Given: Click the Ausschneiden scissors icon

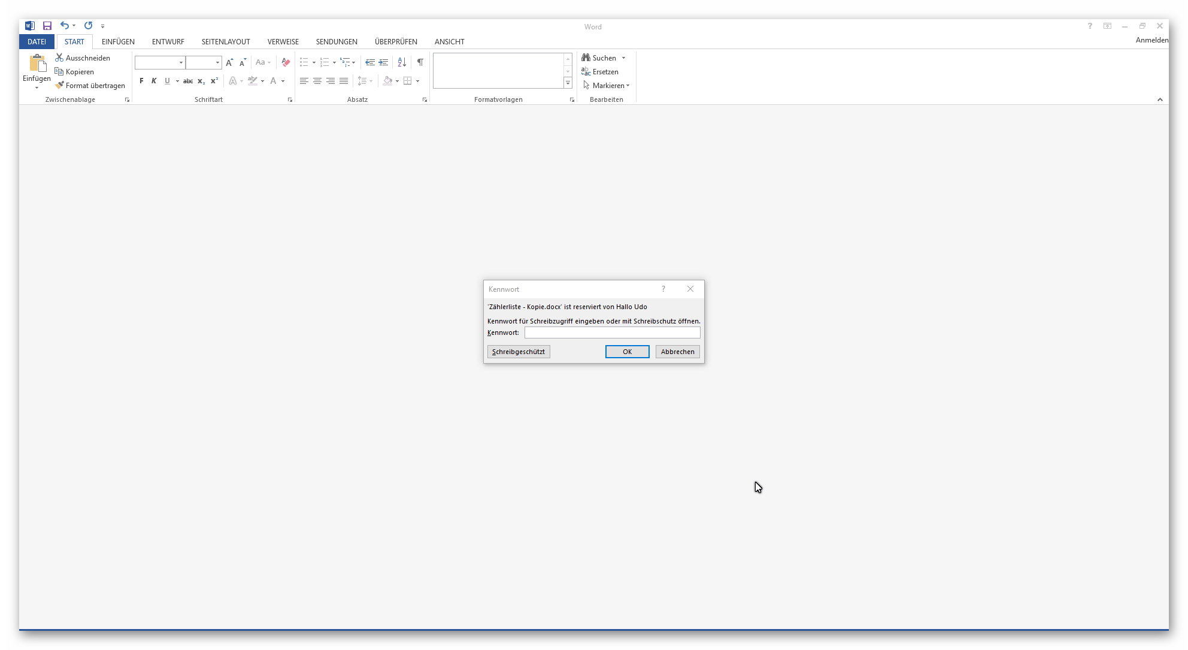Looking at the screenshot, I should pos(59,58).
